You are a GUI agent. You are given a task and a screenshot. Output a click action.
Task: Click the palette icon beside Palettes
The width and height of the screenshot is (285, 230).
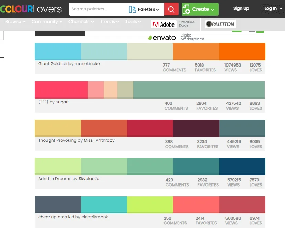click(x=132, y=9)
